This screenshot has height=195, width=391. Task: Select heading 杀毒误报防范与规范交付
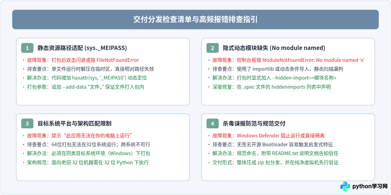[254, 123]
